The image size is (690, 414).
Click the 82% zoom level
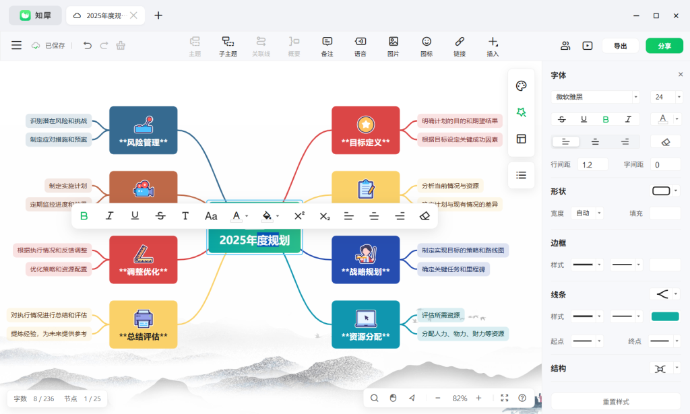coord(460,398)
